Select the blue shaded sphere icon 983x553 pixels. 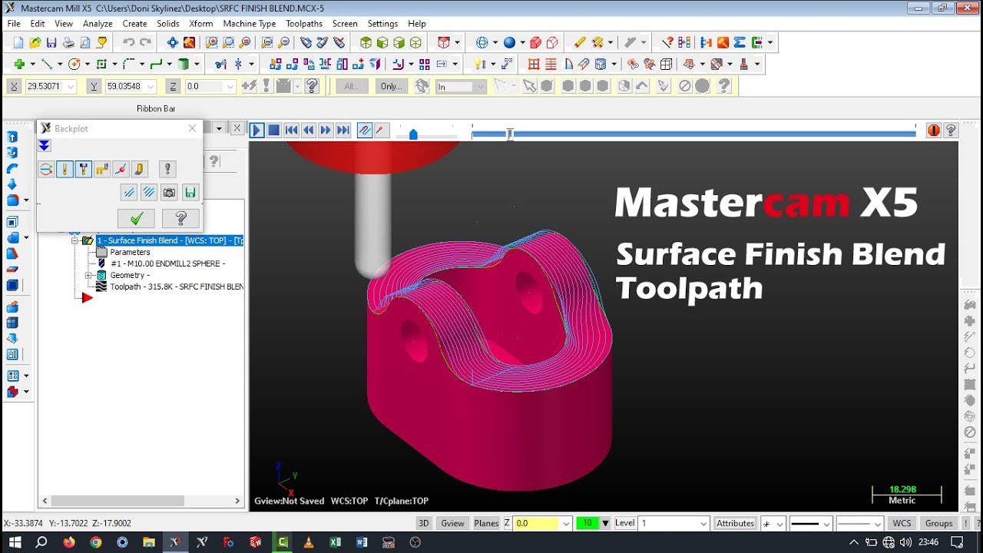pyautogui.click(x=508, y=43)
